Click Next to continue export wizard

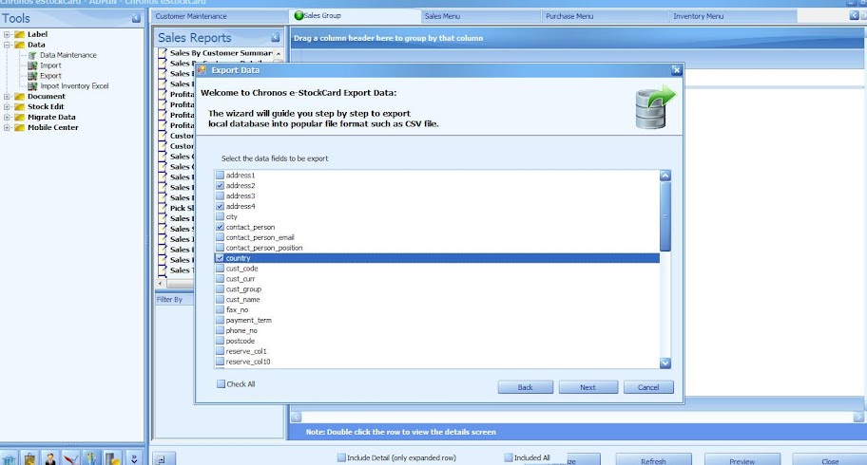tap(588, 387)
